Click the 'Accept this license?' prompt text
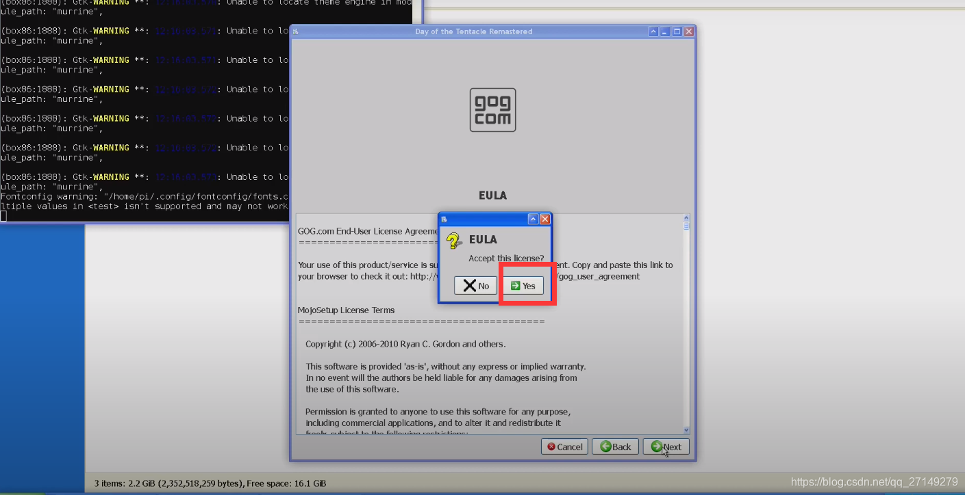The width and height of the screenshot is (965, 495). (506, 258)
